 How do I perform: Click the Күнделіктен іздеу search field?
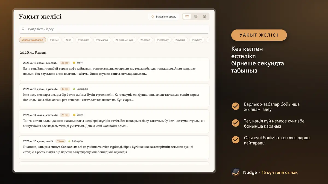pos(114,29)
